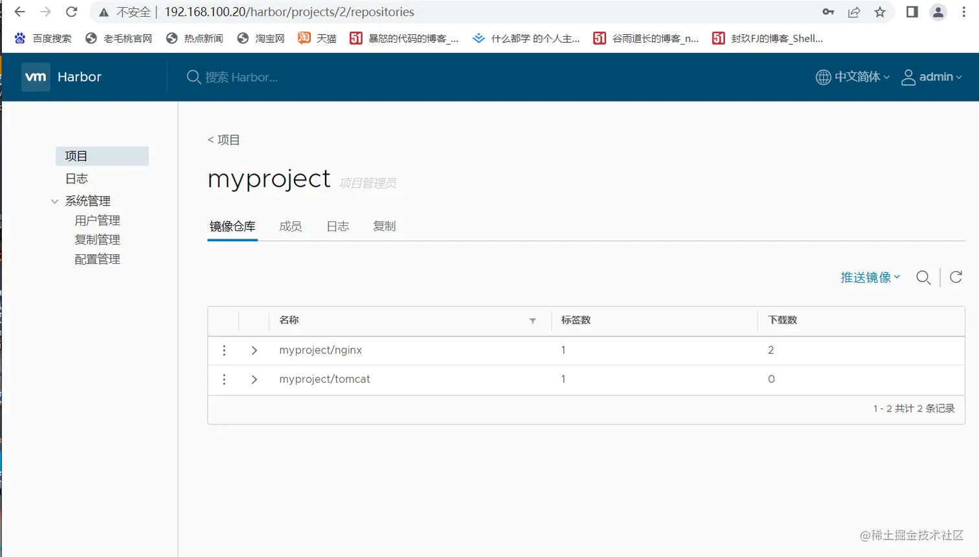Click tag count 1 for myproject/tomcat
Screen dimensions: 979x557
coord(563,379)
